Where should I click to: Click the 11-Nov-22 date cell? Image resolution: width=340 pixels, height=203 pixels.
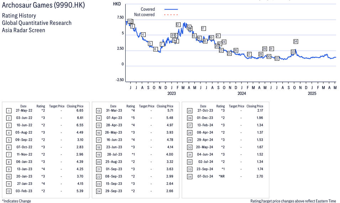click(25, 154)
